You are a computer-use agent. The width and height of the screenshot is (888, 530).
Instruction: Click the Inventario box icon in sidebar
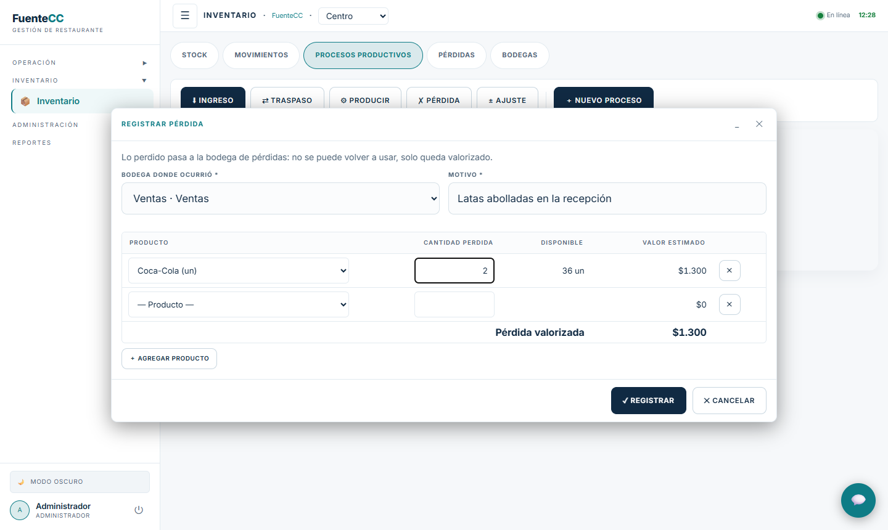coord(25,101)
